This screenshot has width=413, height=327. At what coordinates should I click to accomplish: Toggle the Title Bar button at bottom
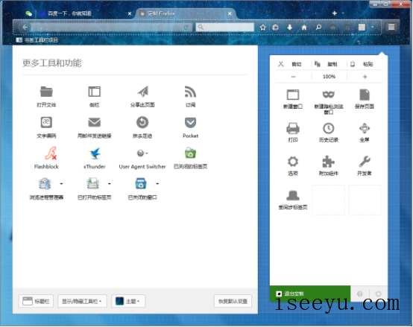pyautogui.click(x=36, y=301)
